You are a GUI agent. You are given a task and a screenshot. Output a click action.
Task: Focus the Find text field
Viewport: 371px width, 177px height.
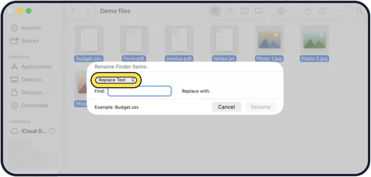pos(140,91)
